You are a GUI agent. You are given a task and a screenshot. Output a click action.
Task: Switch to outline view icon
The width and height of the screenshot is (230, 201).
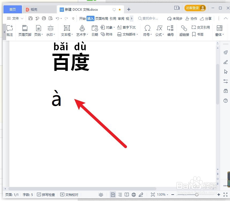click(120, 195)
